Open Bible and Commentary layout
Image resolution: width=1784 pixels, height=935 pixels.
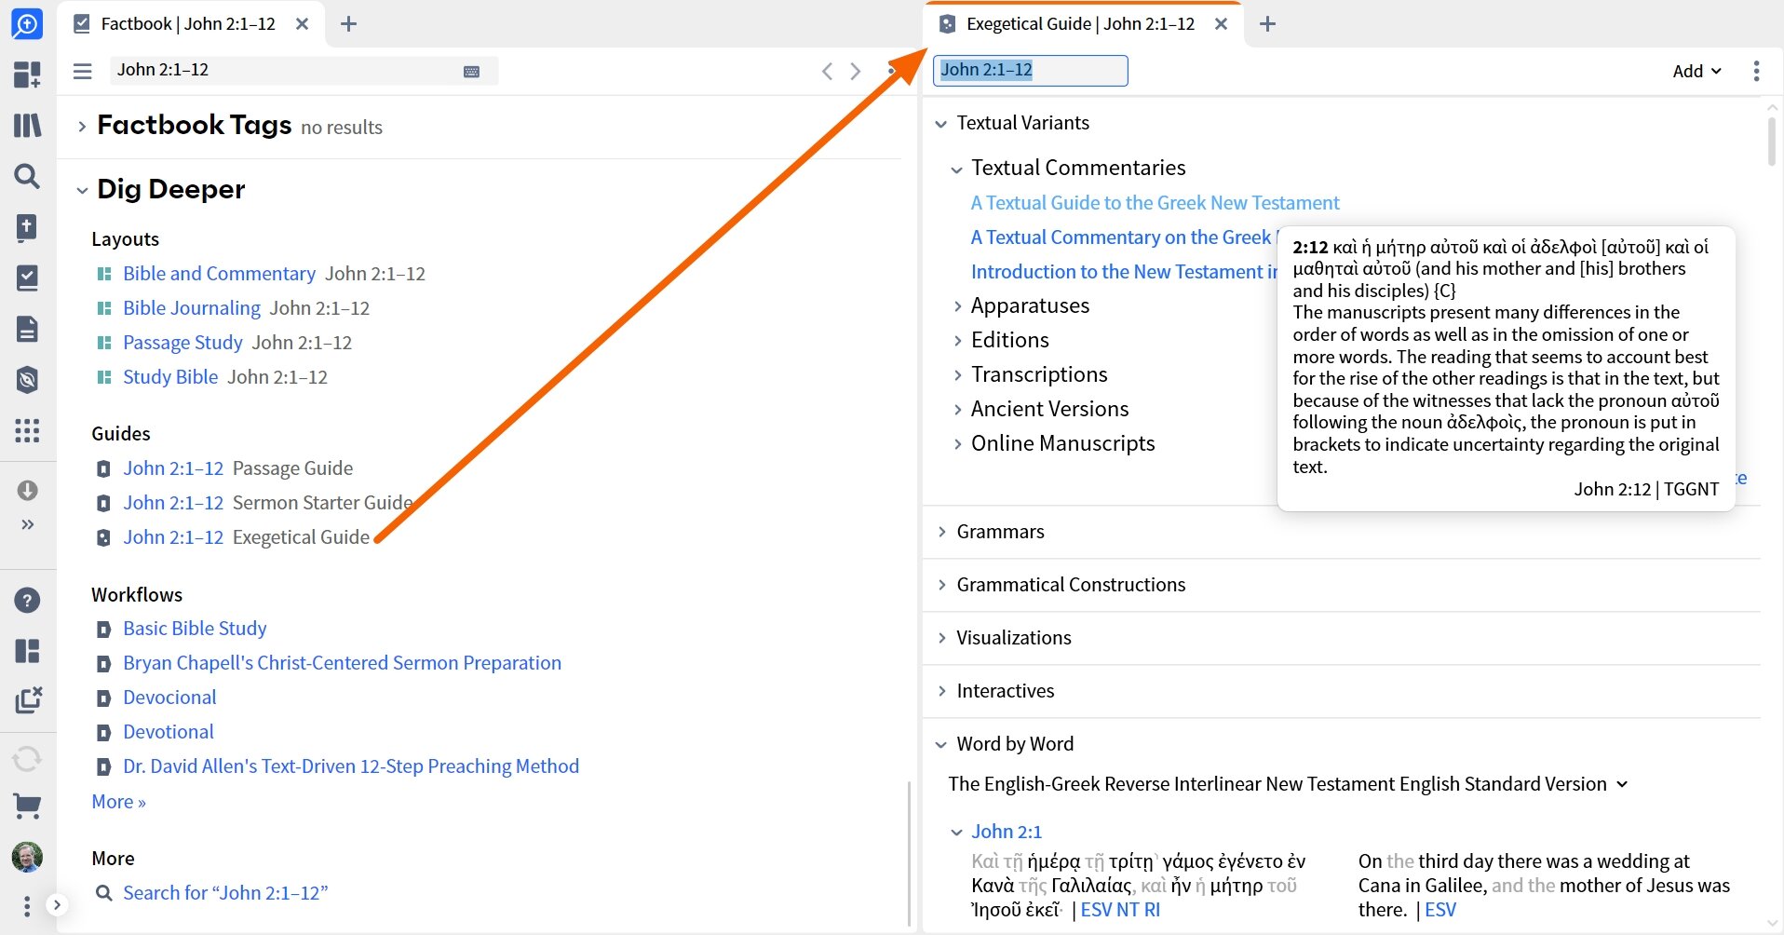219,274
